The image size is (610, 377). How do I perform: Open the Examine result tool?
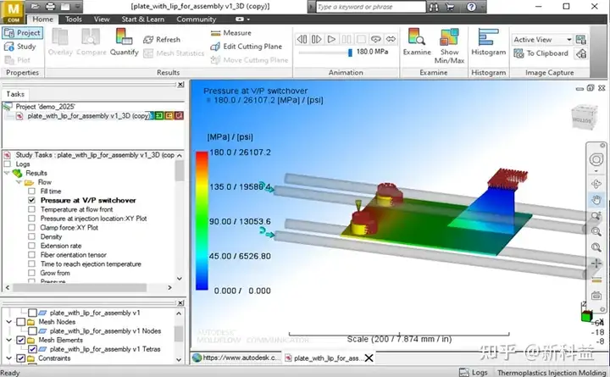[417, 42]
